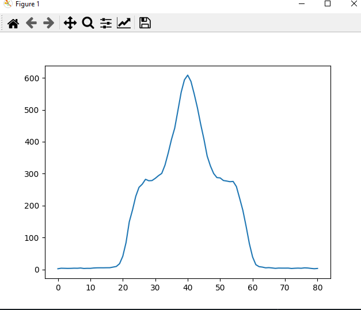Click the 0 tick label on the x-axis
The width and height of the screenshot is (361, 310).
tap(58, 287)
